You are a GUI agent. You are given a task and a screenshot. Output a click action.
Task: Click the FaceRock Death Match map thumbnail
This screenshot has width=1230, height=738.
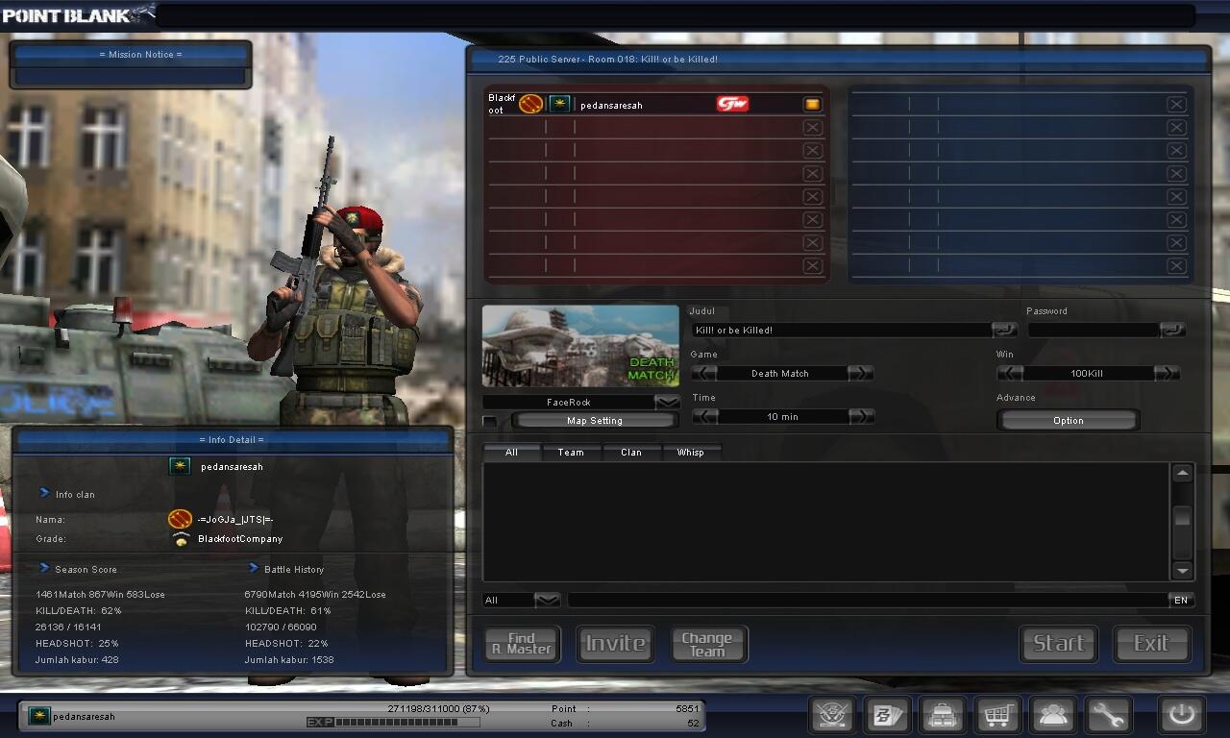tap(580, 347)
